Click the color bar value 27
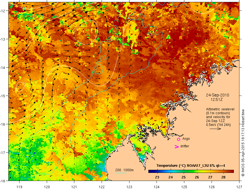 [210, 177]
